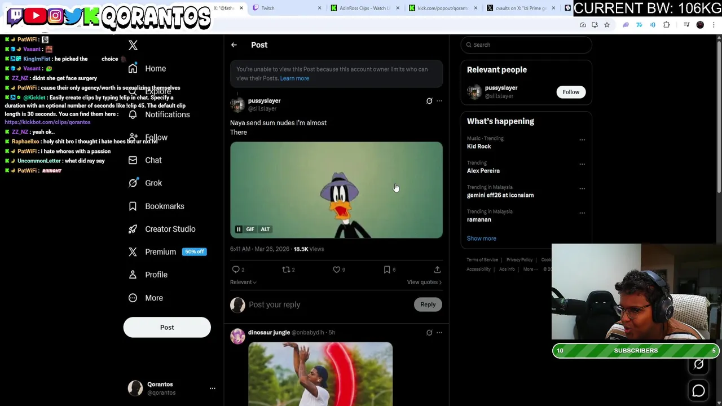The width and height of the screenshot is (722, 406).
Task: Open the Home page
Action: 147,68
